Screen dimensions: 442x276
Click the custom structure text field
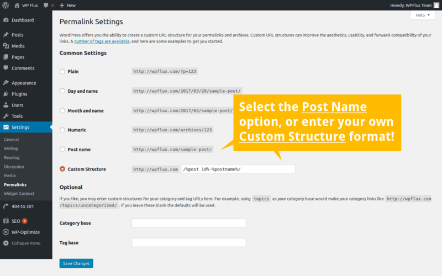tap(238, 169)
